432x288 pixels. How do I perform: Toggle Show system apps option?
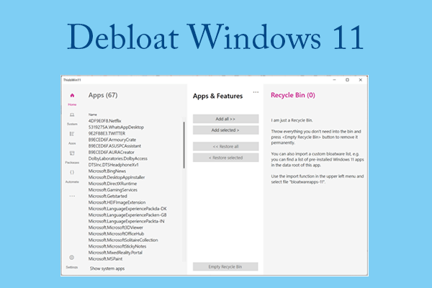[x=107, y=269]
